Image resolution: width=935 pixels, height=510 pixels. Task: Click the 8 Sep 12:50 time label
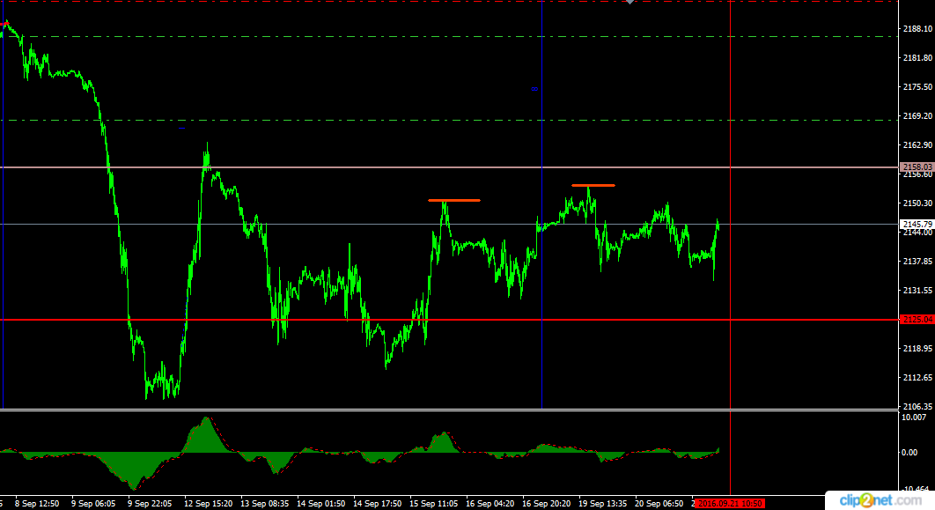37,504
